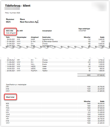Click amount '600,00' in the 18-08-2021 row
This screenshot has width=110, height=127.
pyautogui.click(x=102, y=69)
